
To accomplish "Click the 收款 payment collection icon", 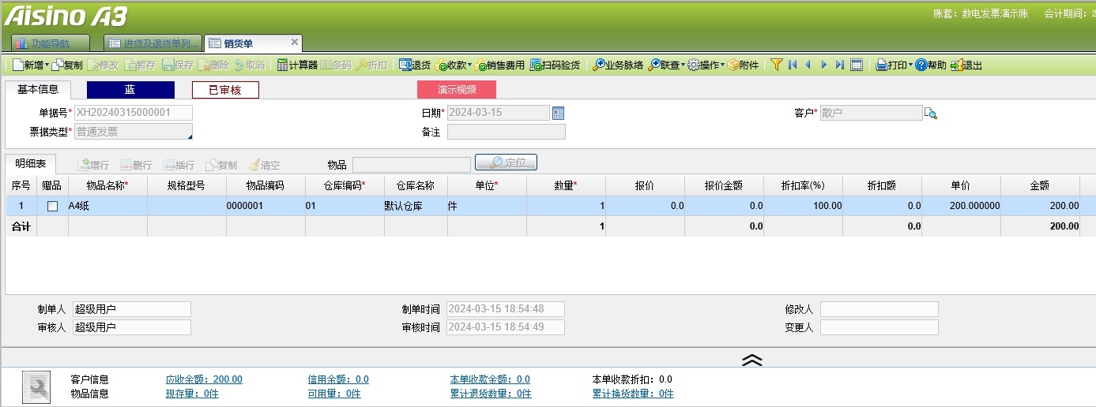I will (x=443, y=65).
